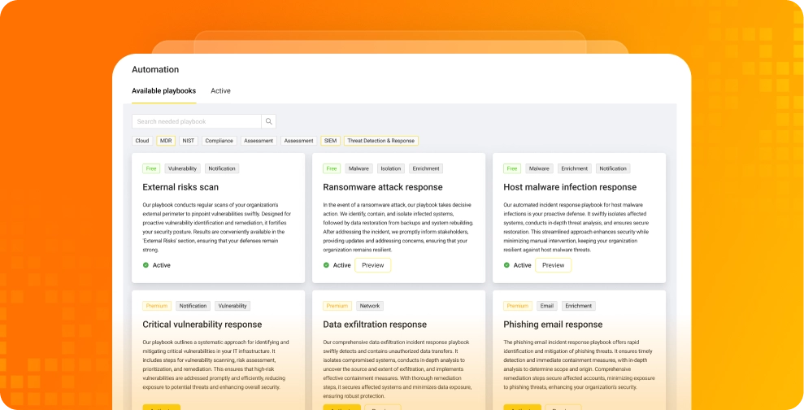Click Vulnerability tag on Critical vulnerability response card

tap(233, 306)
